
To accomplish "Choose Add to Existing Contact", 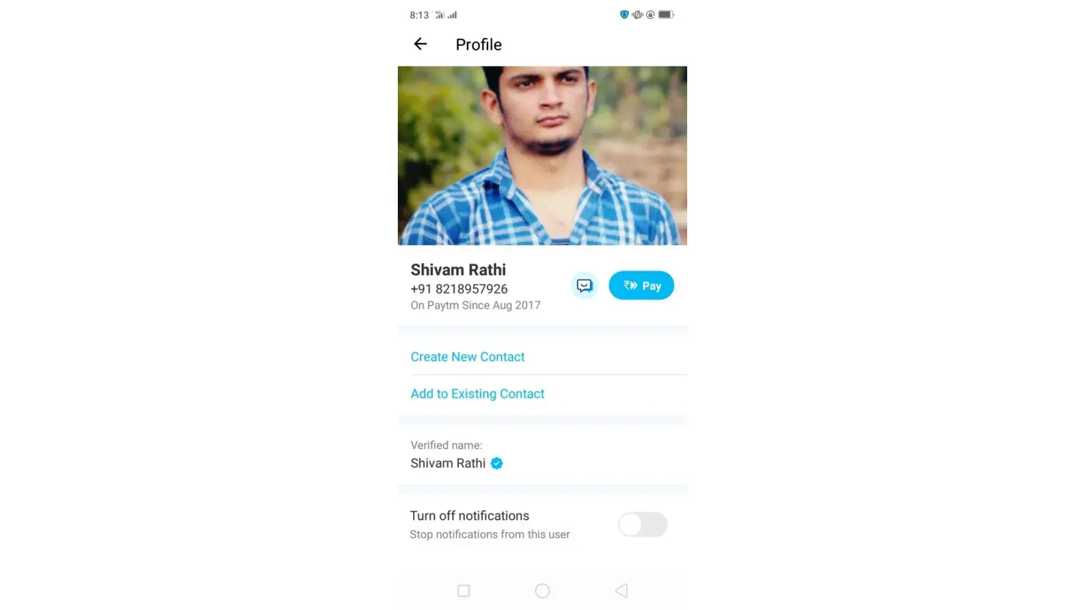I will click(x=477, y=394).
